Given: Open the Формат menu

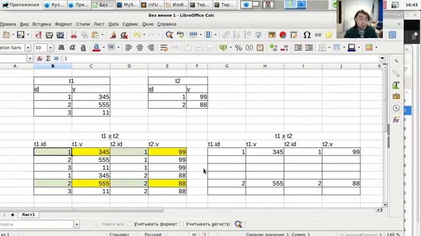Looking at the screenshot, I should [x=63, y=24].
